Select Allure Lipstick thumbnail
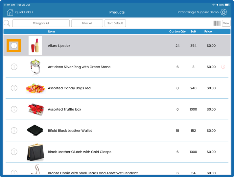Image resolution: width=234 pixels, height=177 pixels. [35, 45]
